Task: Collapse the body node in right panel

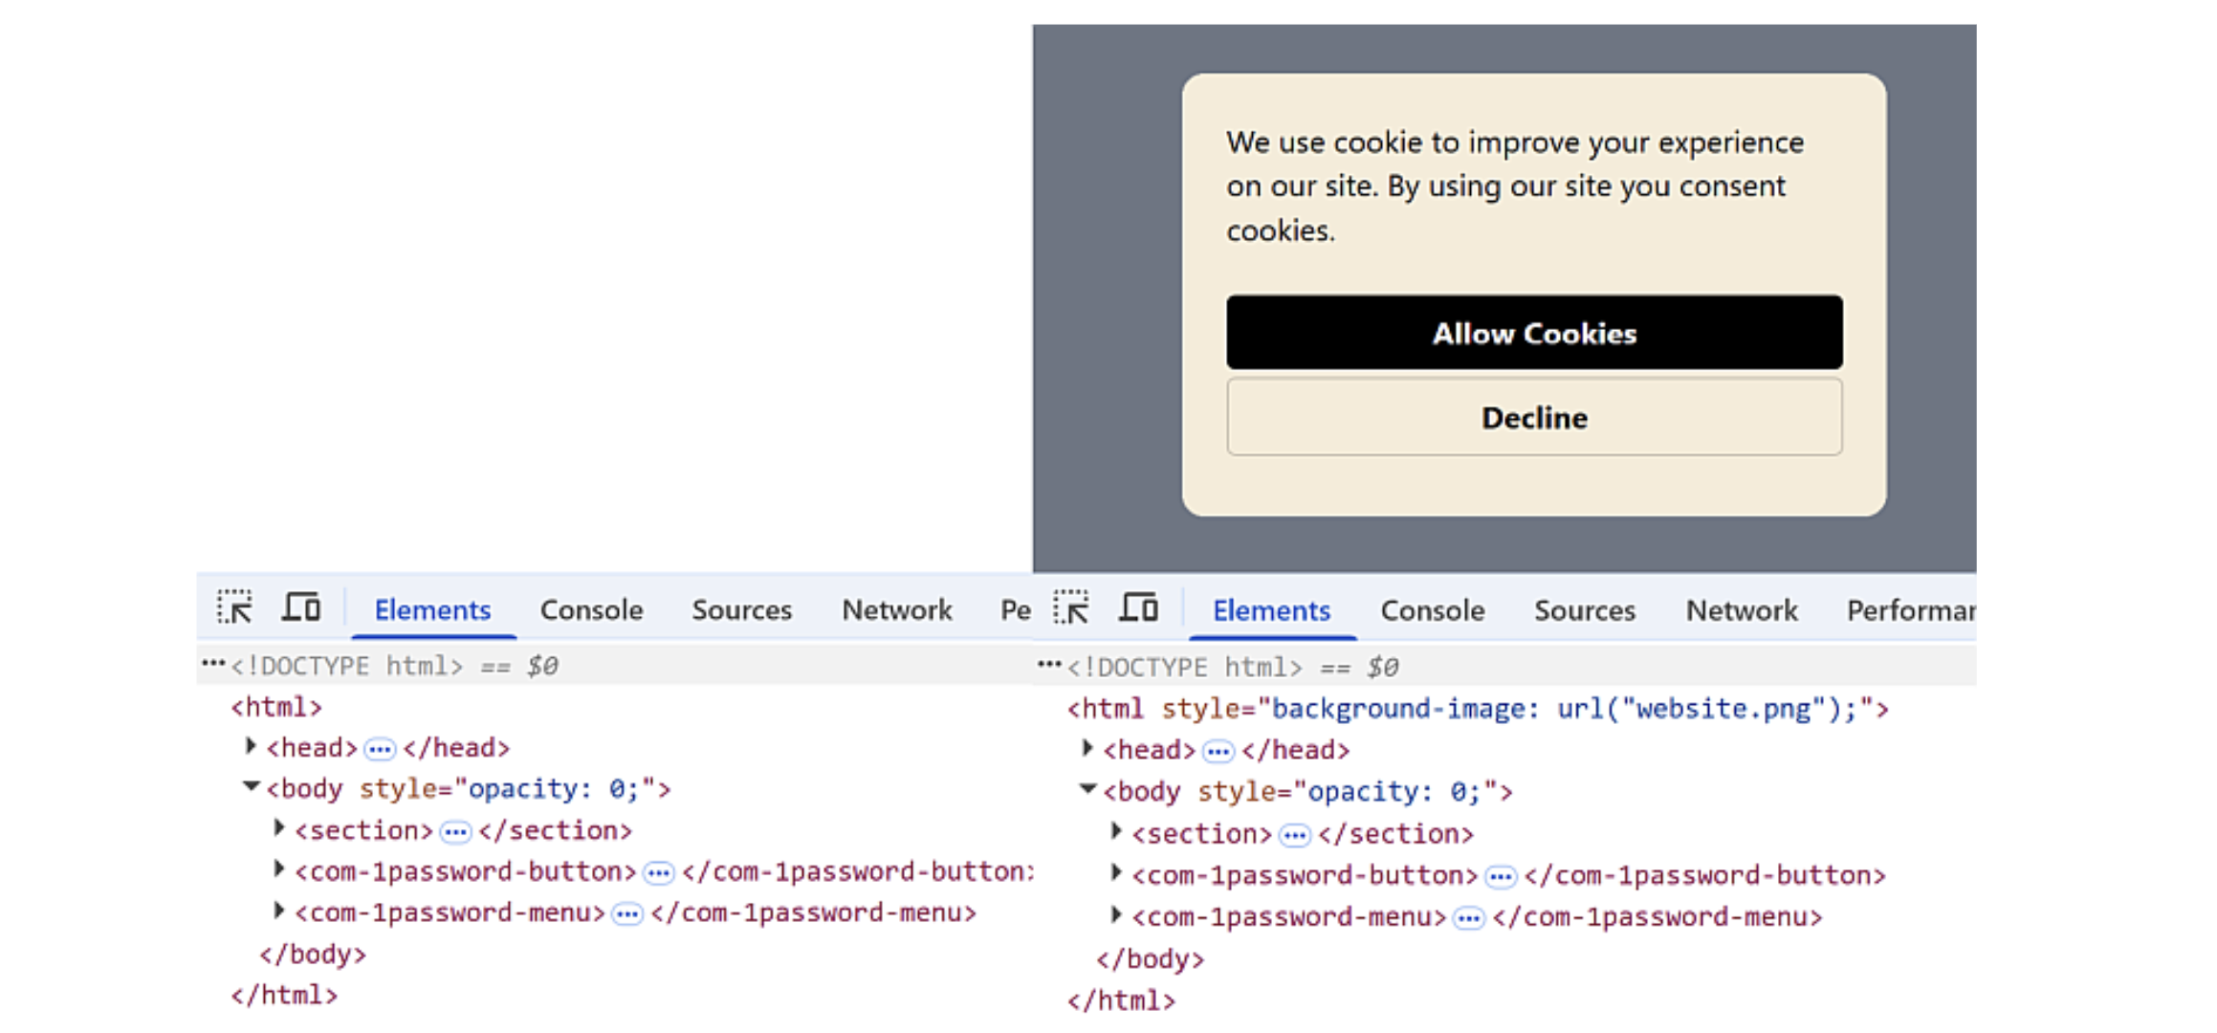Action: pos(1087,790)
